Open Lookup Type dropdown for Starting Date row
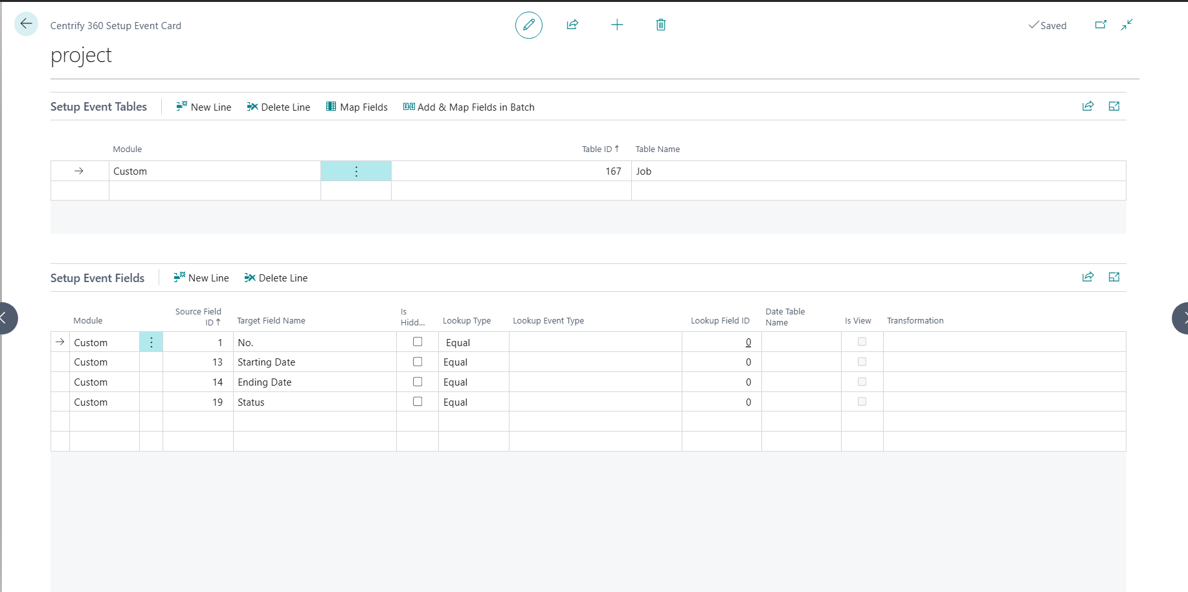The height and width of the screenshot is (592, 1188). tap(474, 362)
